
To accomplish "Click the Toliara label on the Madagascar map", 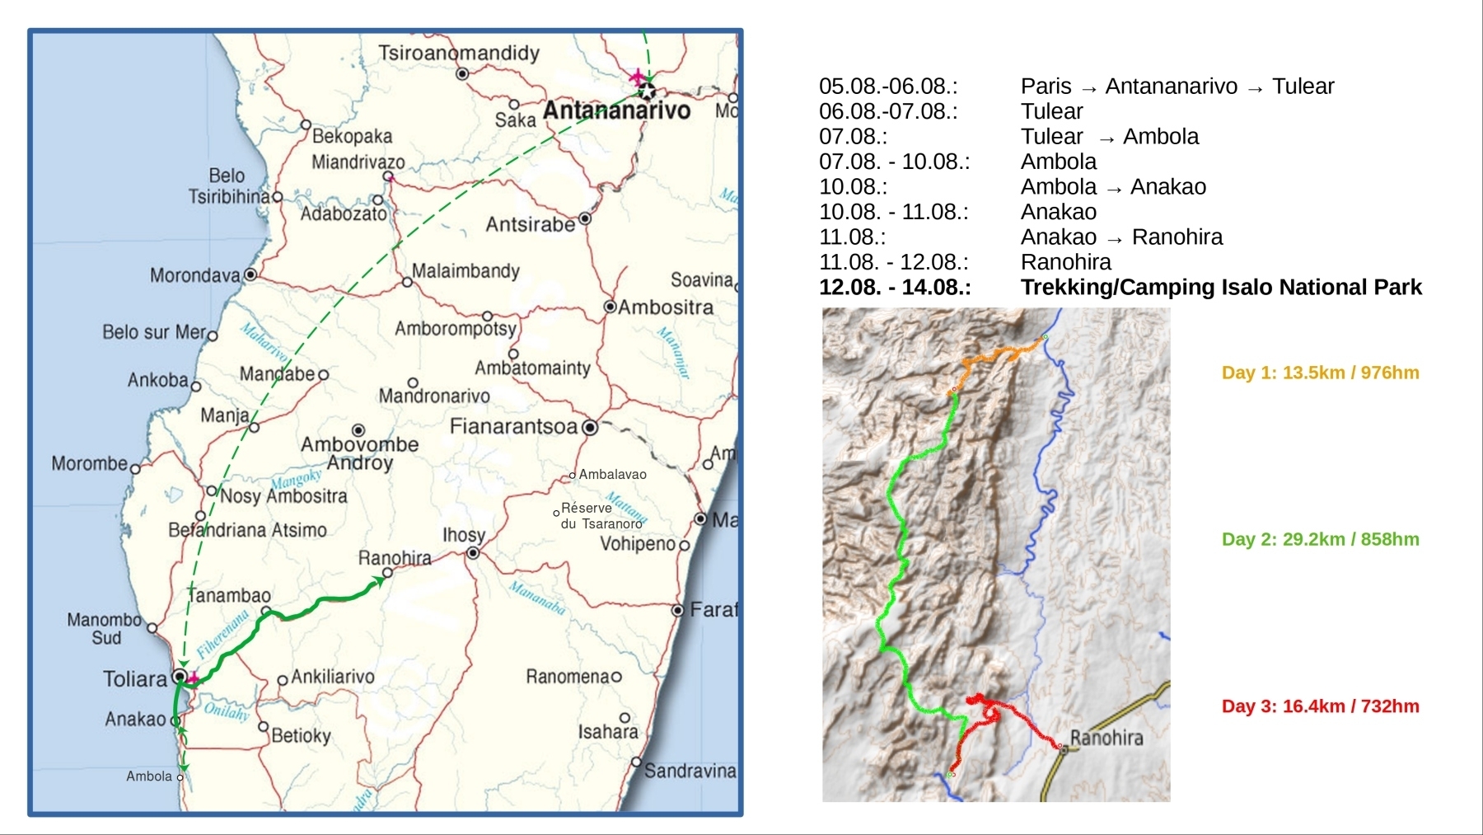I will (134, 679).
